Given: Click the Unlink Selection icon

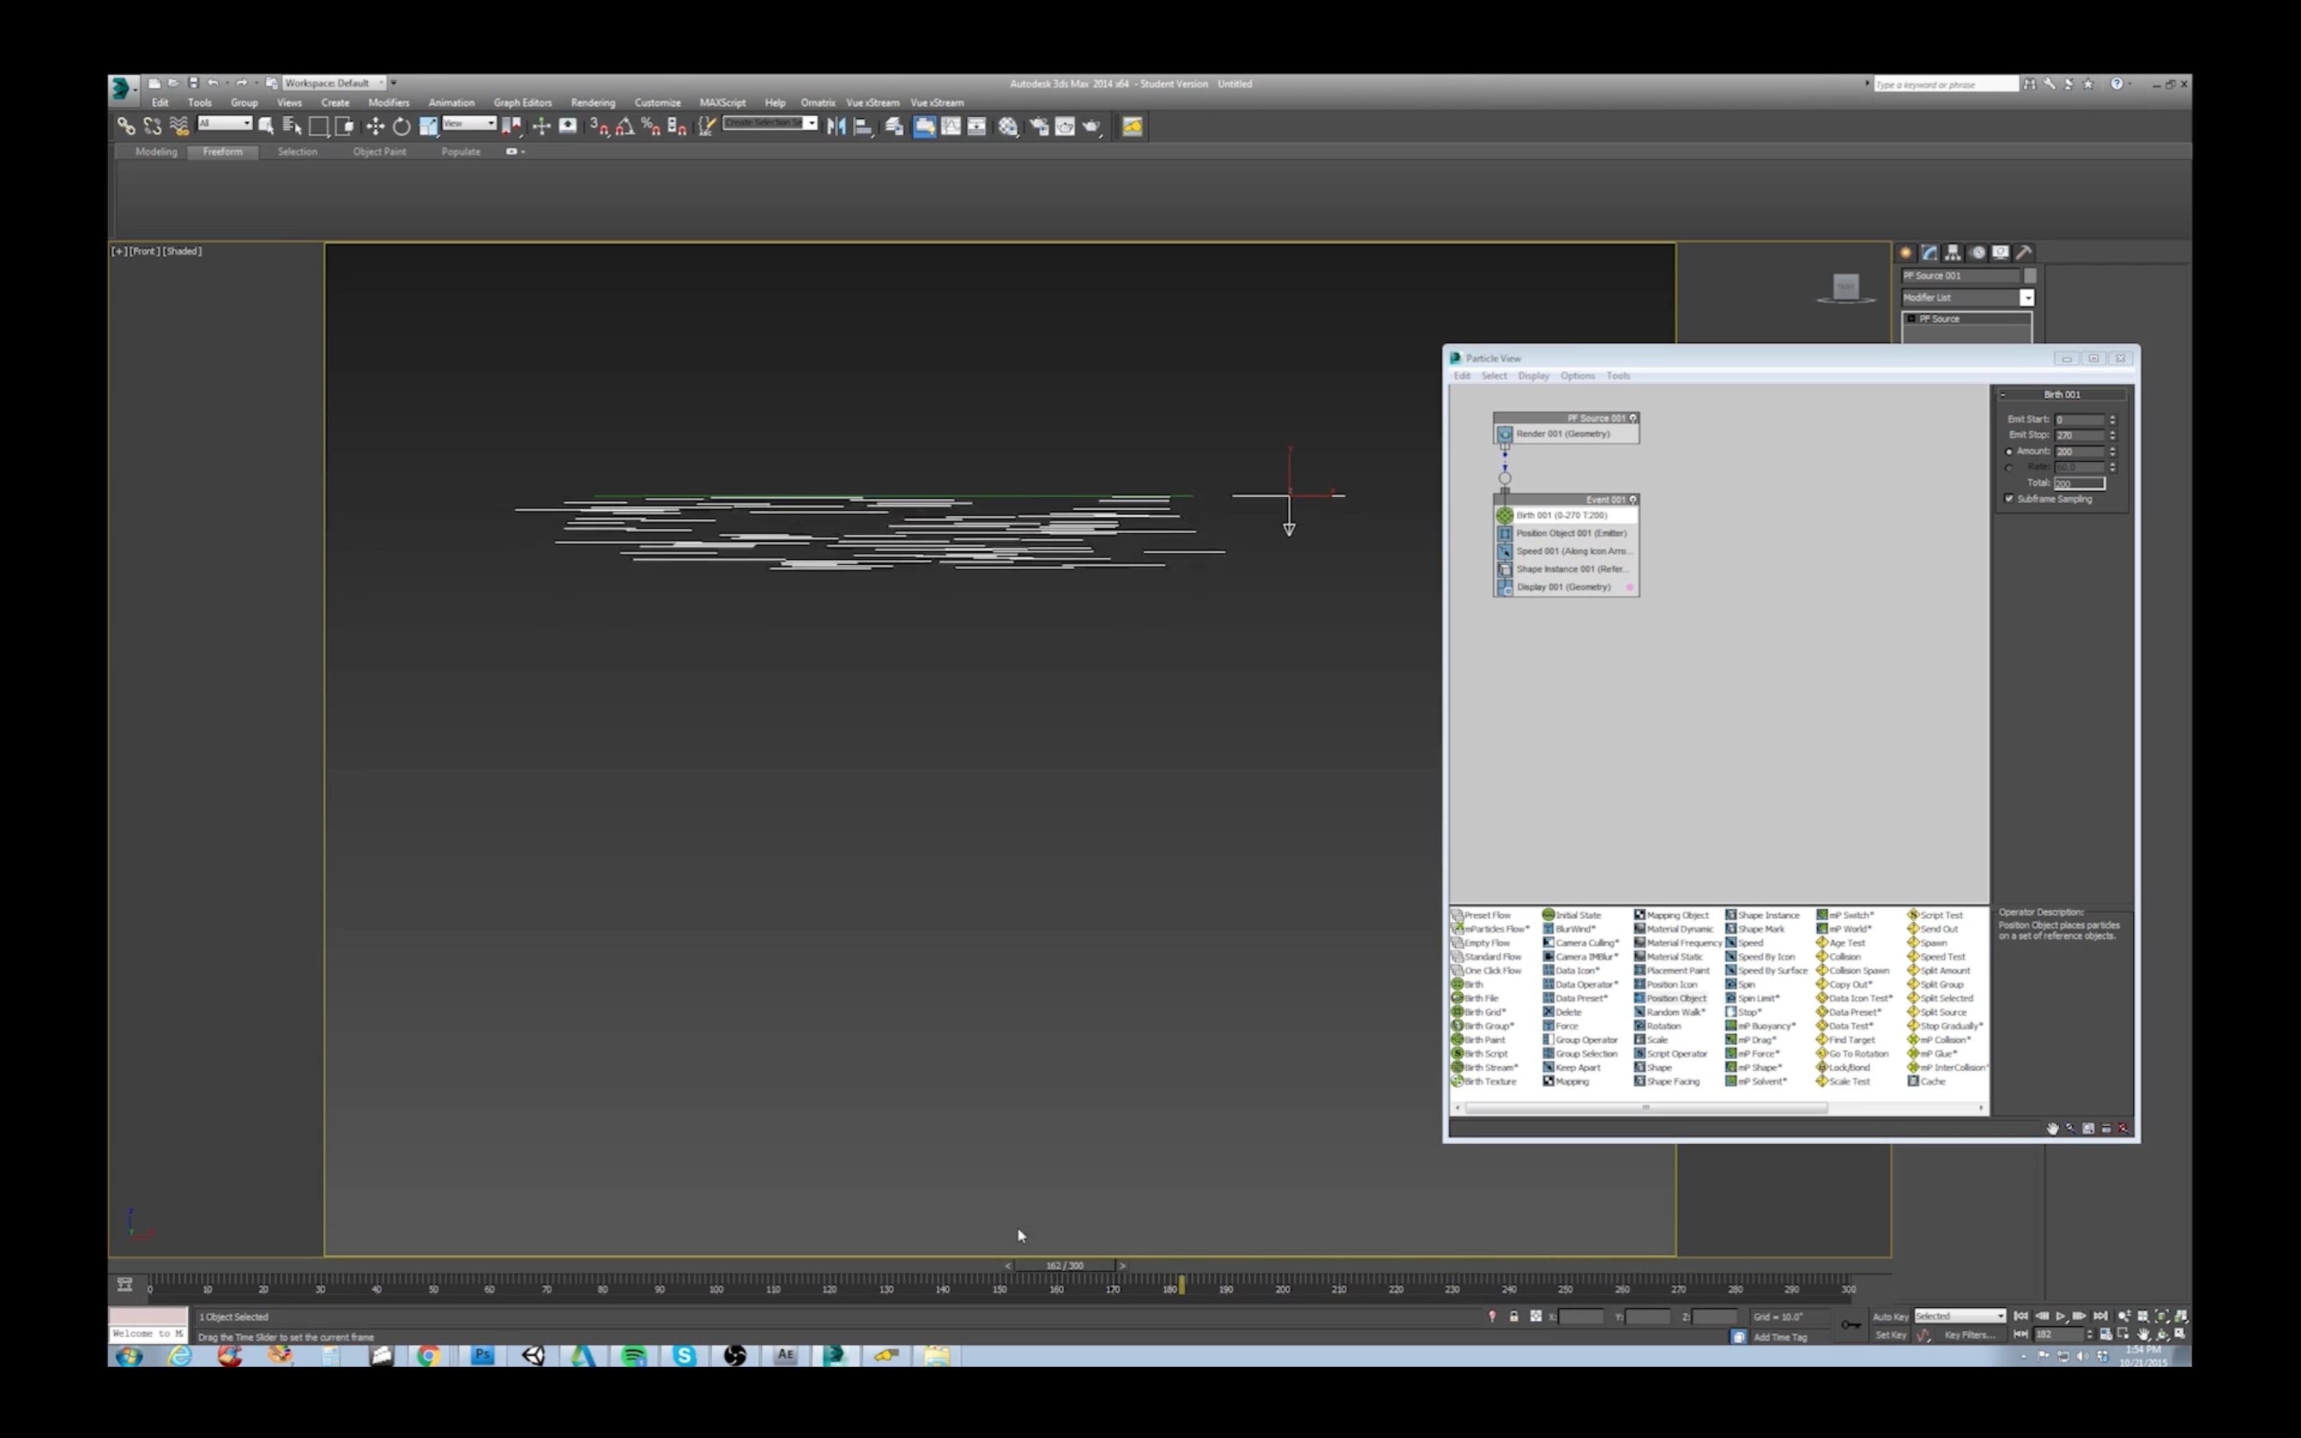Looking at the screenshot, I should [152, 125].
